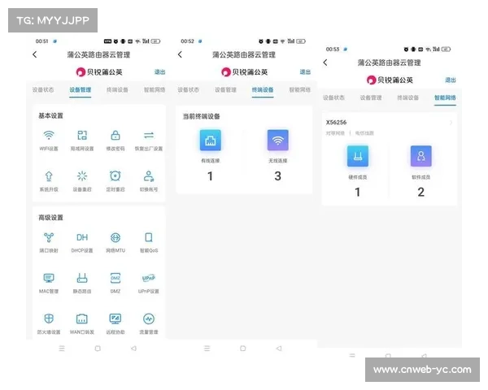Click wired connection count 1
Screen dimensions: 488x390
pyautogui.click(x=211, y=176)
